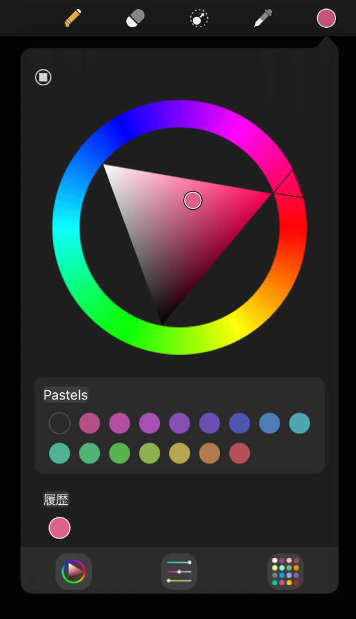Viewport: 356px width, 619px height.
Task: Select the orange-brown Pastels swatch
Action: 210,453
